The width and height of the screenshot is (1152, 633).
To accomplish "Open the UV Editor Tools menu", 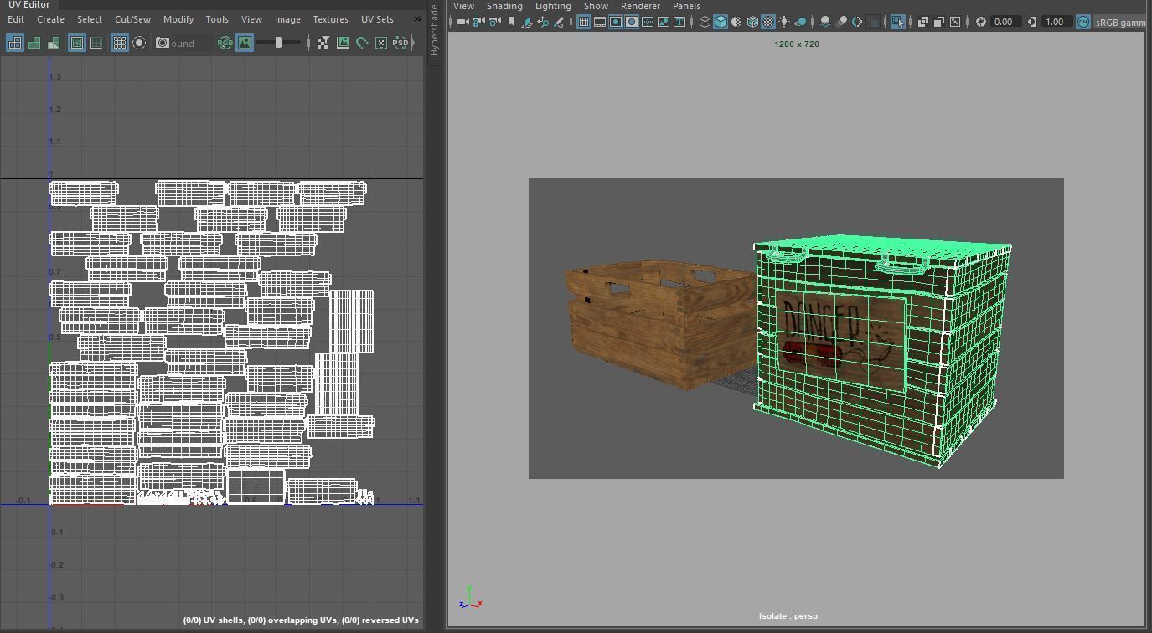I will (x=217, y=19).
